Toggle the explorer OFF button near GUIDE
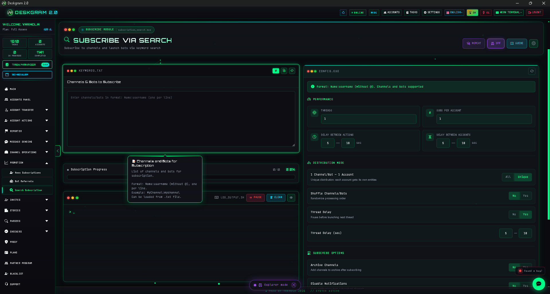 pyautogui.click(x=496, y=44)
